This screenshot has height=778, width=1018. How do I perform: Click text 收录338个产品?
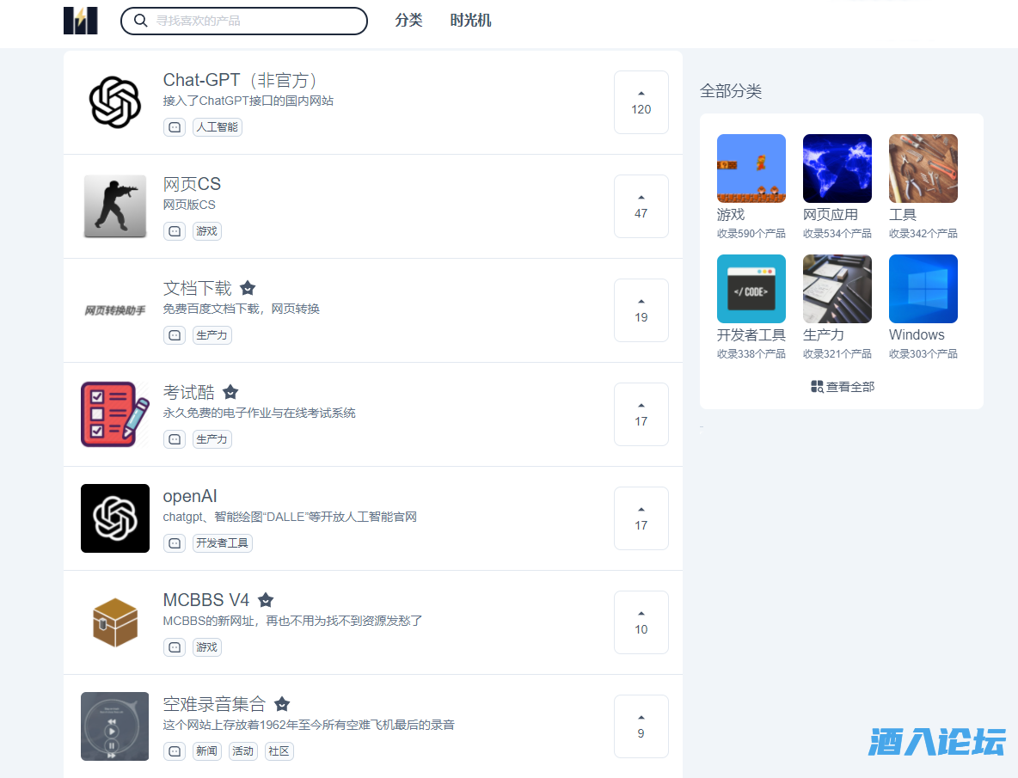click(751, 354)
